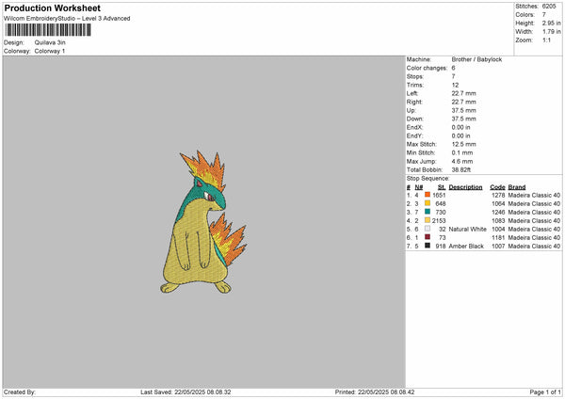Click the Color changes value 6

click(x=453, y=68)
